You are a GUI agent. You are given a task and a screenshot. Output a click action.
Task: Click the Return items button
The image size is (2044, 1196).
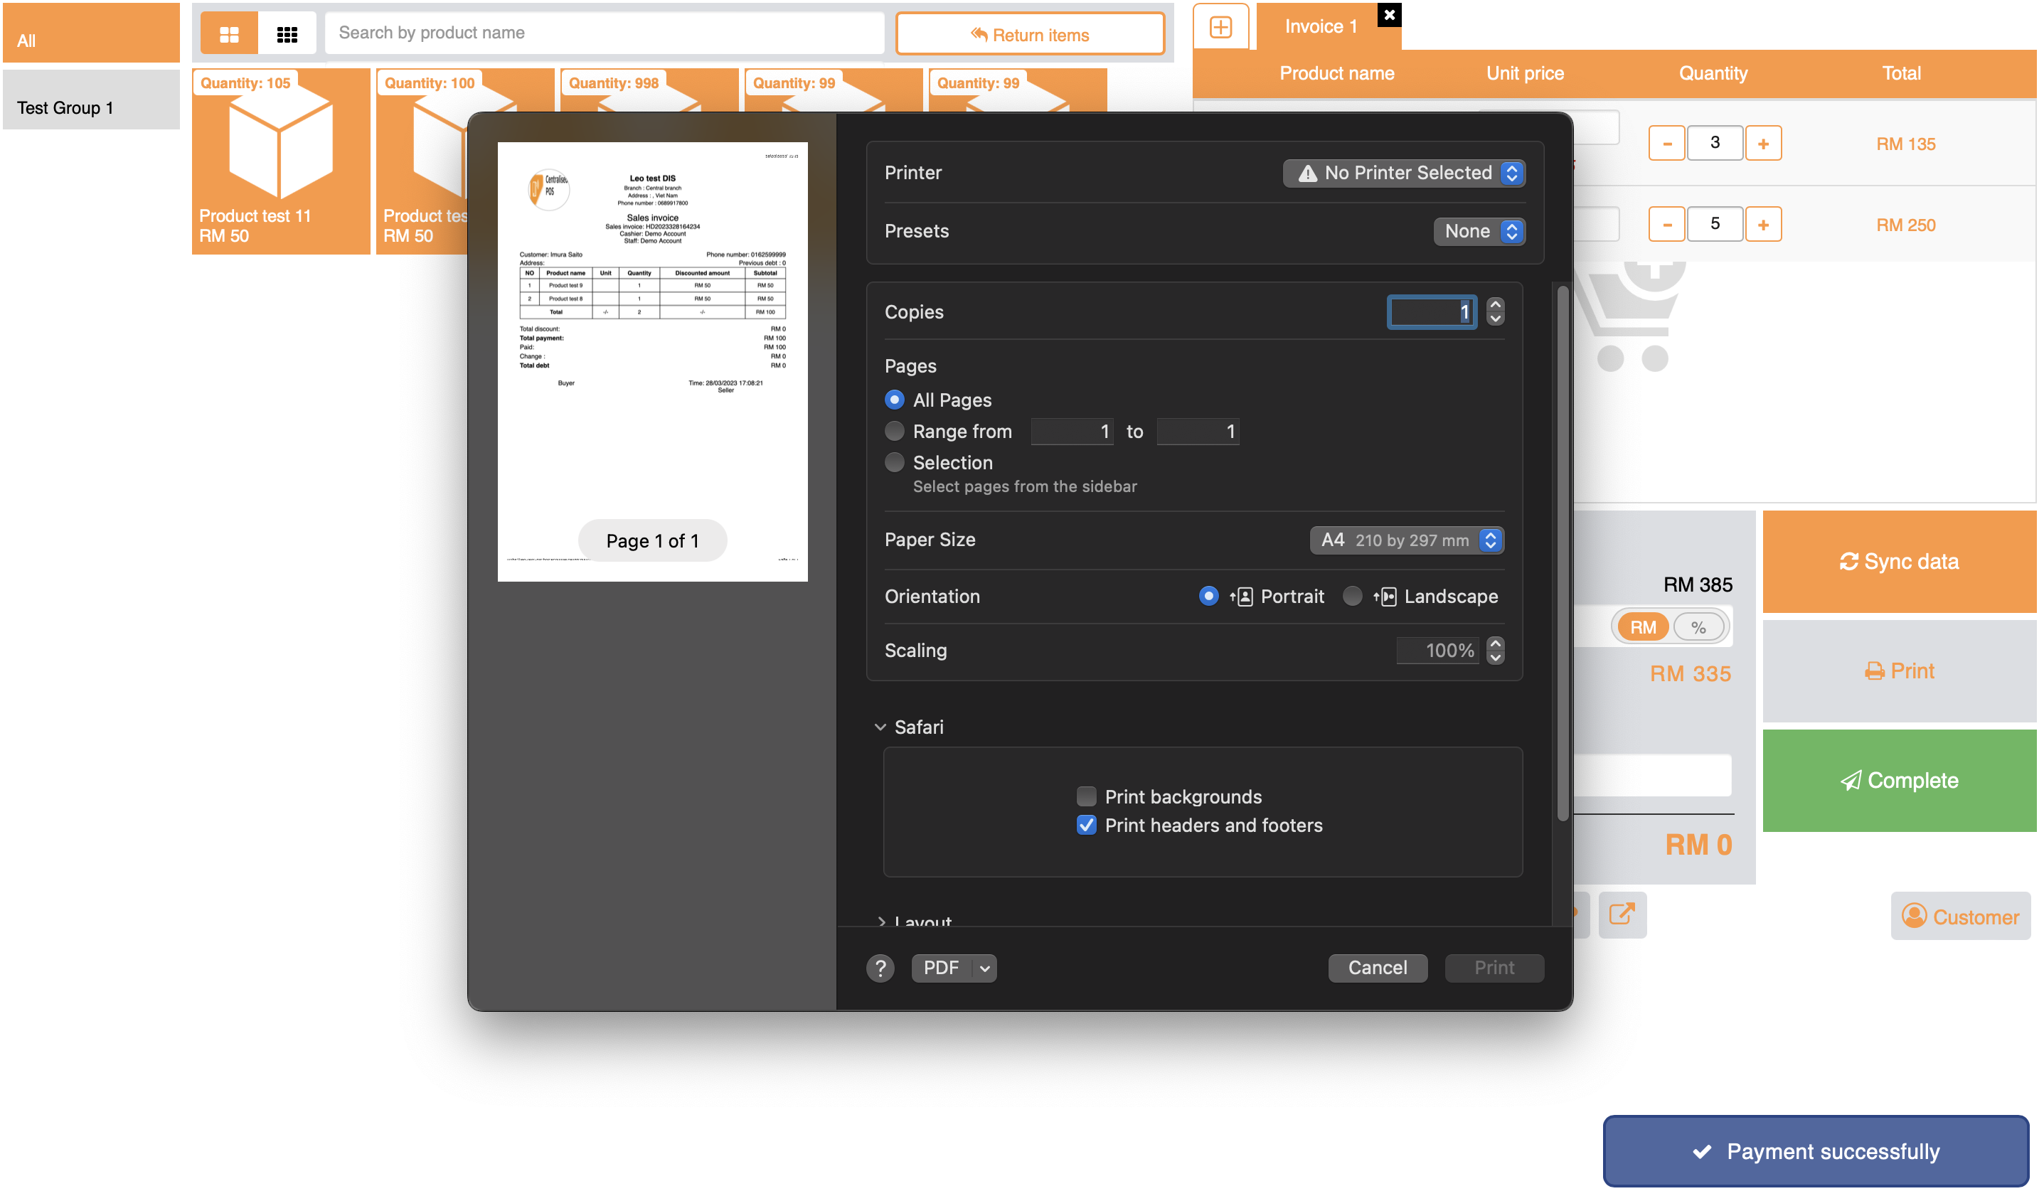click(x=1030, y=35)
